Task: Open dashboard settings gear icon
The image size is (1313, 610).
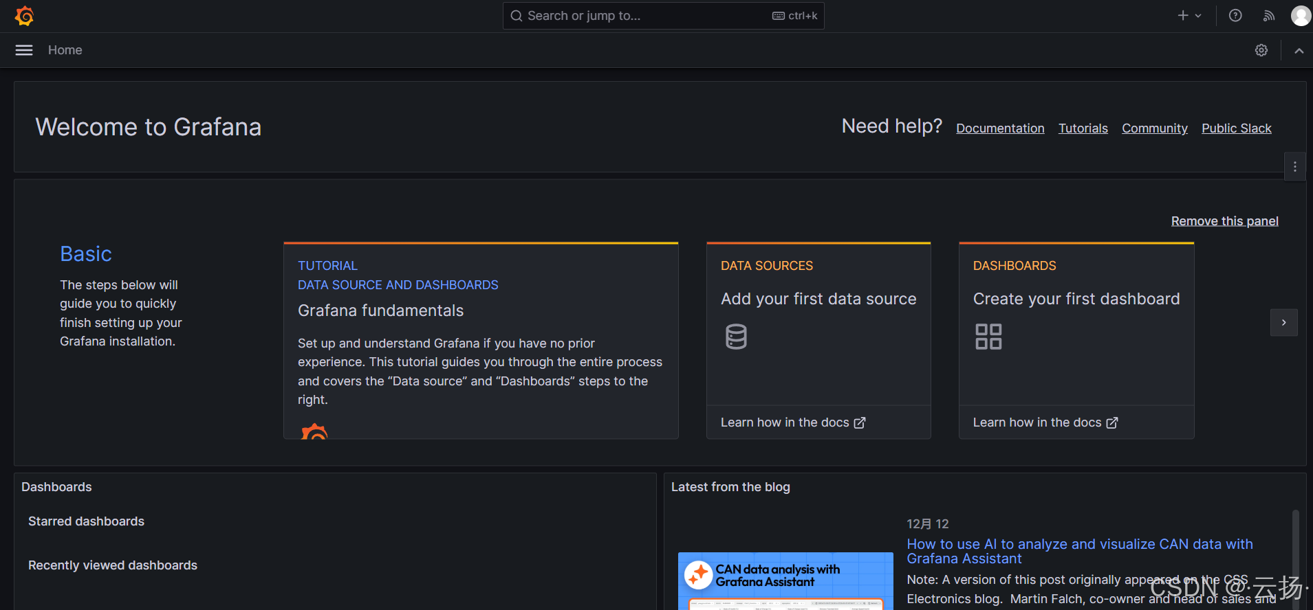Action: (1261, 50)
